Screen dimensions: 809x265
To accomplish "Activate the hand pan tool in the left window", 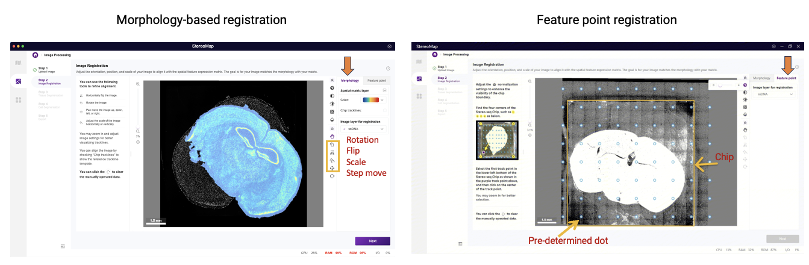I will point(333,136).
